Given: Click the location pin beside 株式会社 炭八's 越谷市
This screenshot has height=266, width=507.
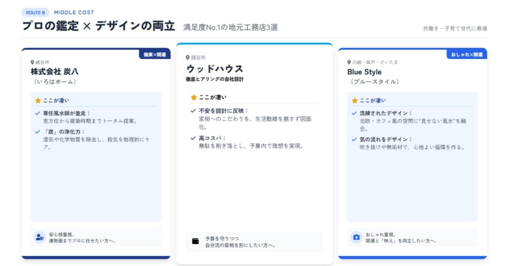Looking at the screenshot, I should (32, 62).
